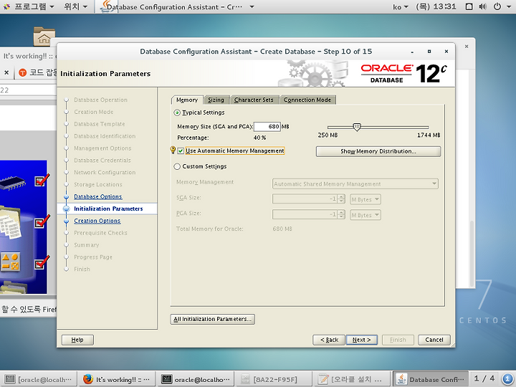
Task: Open the second oracle@localhost terminal taskbar item
Action: click(196, 379)
